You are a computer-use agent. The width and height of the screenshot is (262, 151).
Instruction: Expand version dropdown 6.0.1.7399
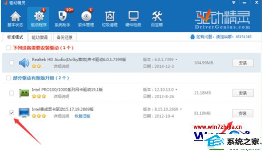click(x=176, y=59)
